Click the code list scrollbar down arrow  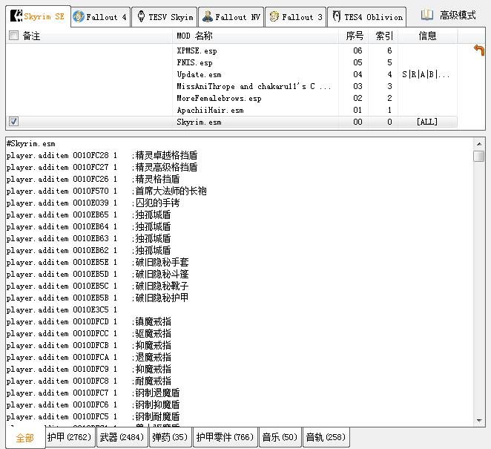(479, 421)
